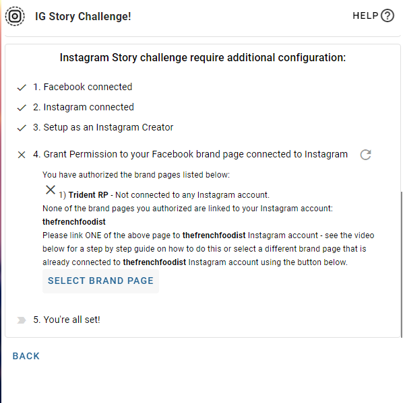The height and width of the screenshot is (403, 405).
Task: Go back using the BACK link
Action: [26, 356]
